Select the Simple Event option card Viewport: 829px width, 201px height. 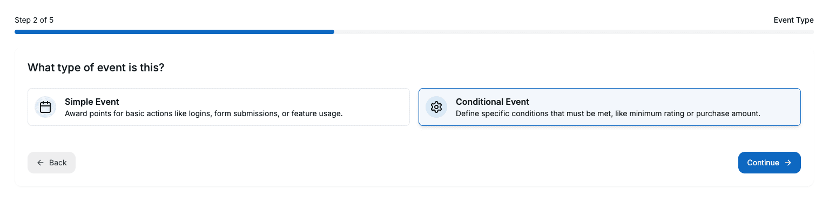(x=219, y=107)
